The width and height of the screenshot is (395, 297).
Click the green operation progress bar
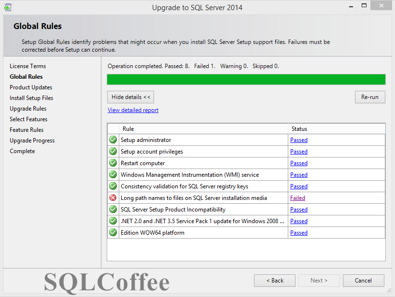[x=246, y=80]
